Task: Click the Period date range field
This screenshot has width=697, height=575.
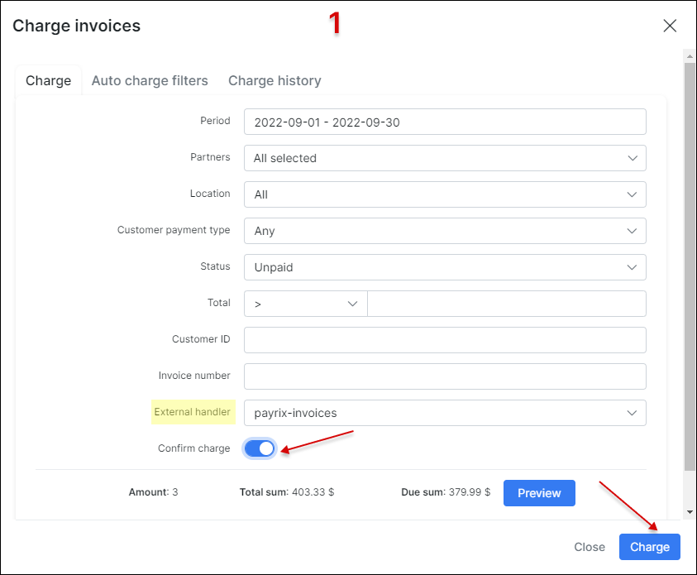Action: coord(445,122)
